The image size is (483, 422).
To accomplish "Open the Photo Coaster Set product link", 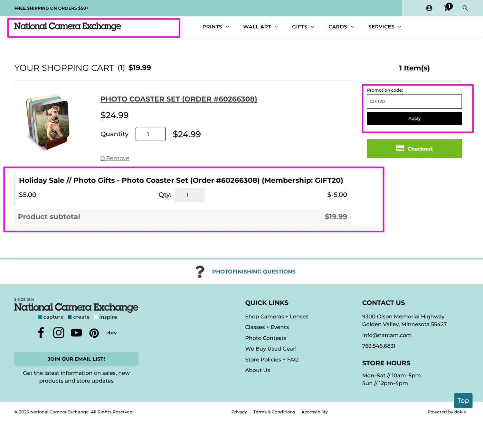I will pyautogui.click(x=179, y=99).
